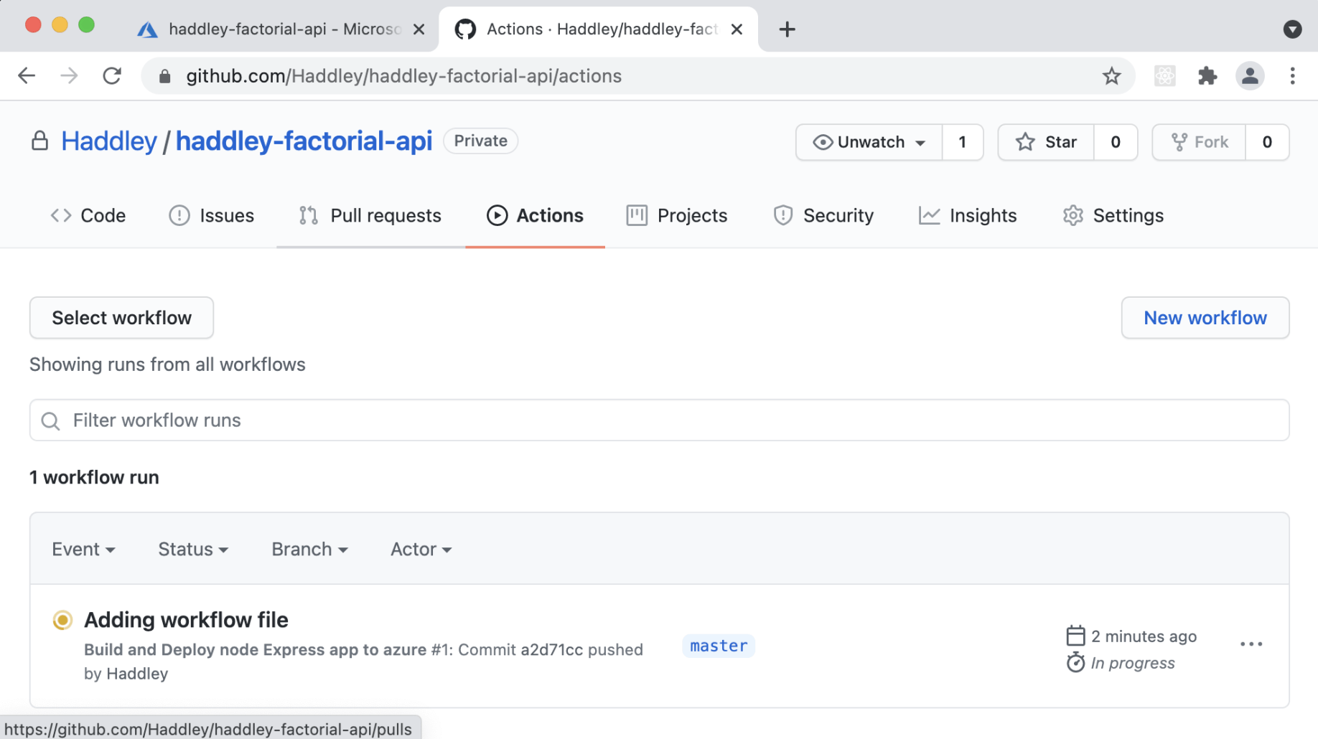Screen dimensions: 1318x739
Task: Open the browser extensions puzzle icon
Action: (1207, 76)
